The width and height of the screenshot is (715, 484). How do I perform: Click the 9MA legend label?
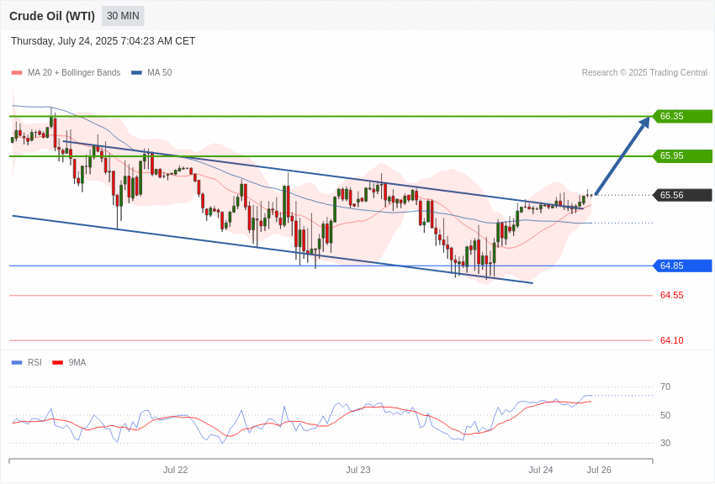click(77, 362)
